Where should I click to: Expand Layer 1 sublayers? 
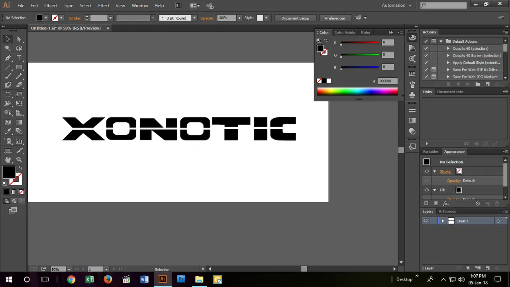coord(443,221)
